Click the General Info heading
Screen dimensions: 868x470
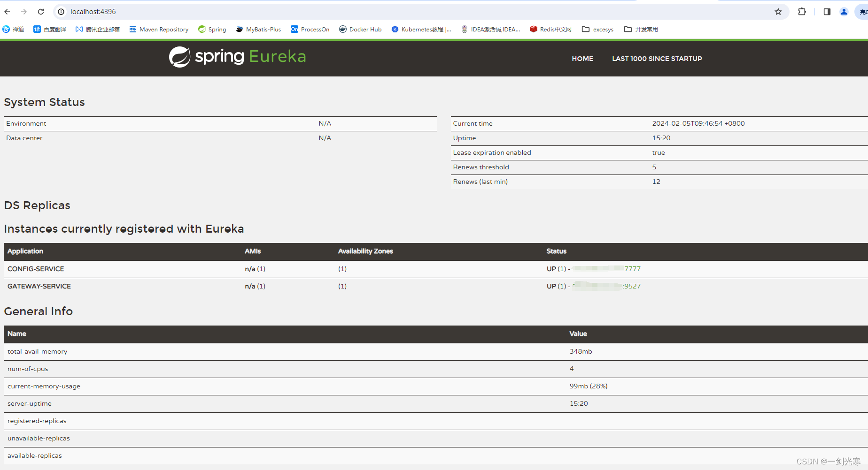click(39, 311)
